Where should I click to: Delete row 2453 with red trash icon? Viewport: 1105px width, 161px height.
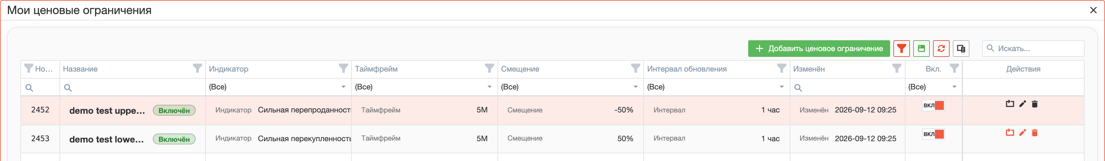1035,133
